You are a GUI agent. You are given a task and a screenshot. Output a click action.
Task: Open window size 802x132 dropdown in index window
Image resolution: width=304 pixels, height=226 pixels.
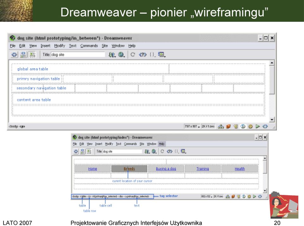207,197
